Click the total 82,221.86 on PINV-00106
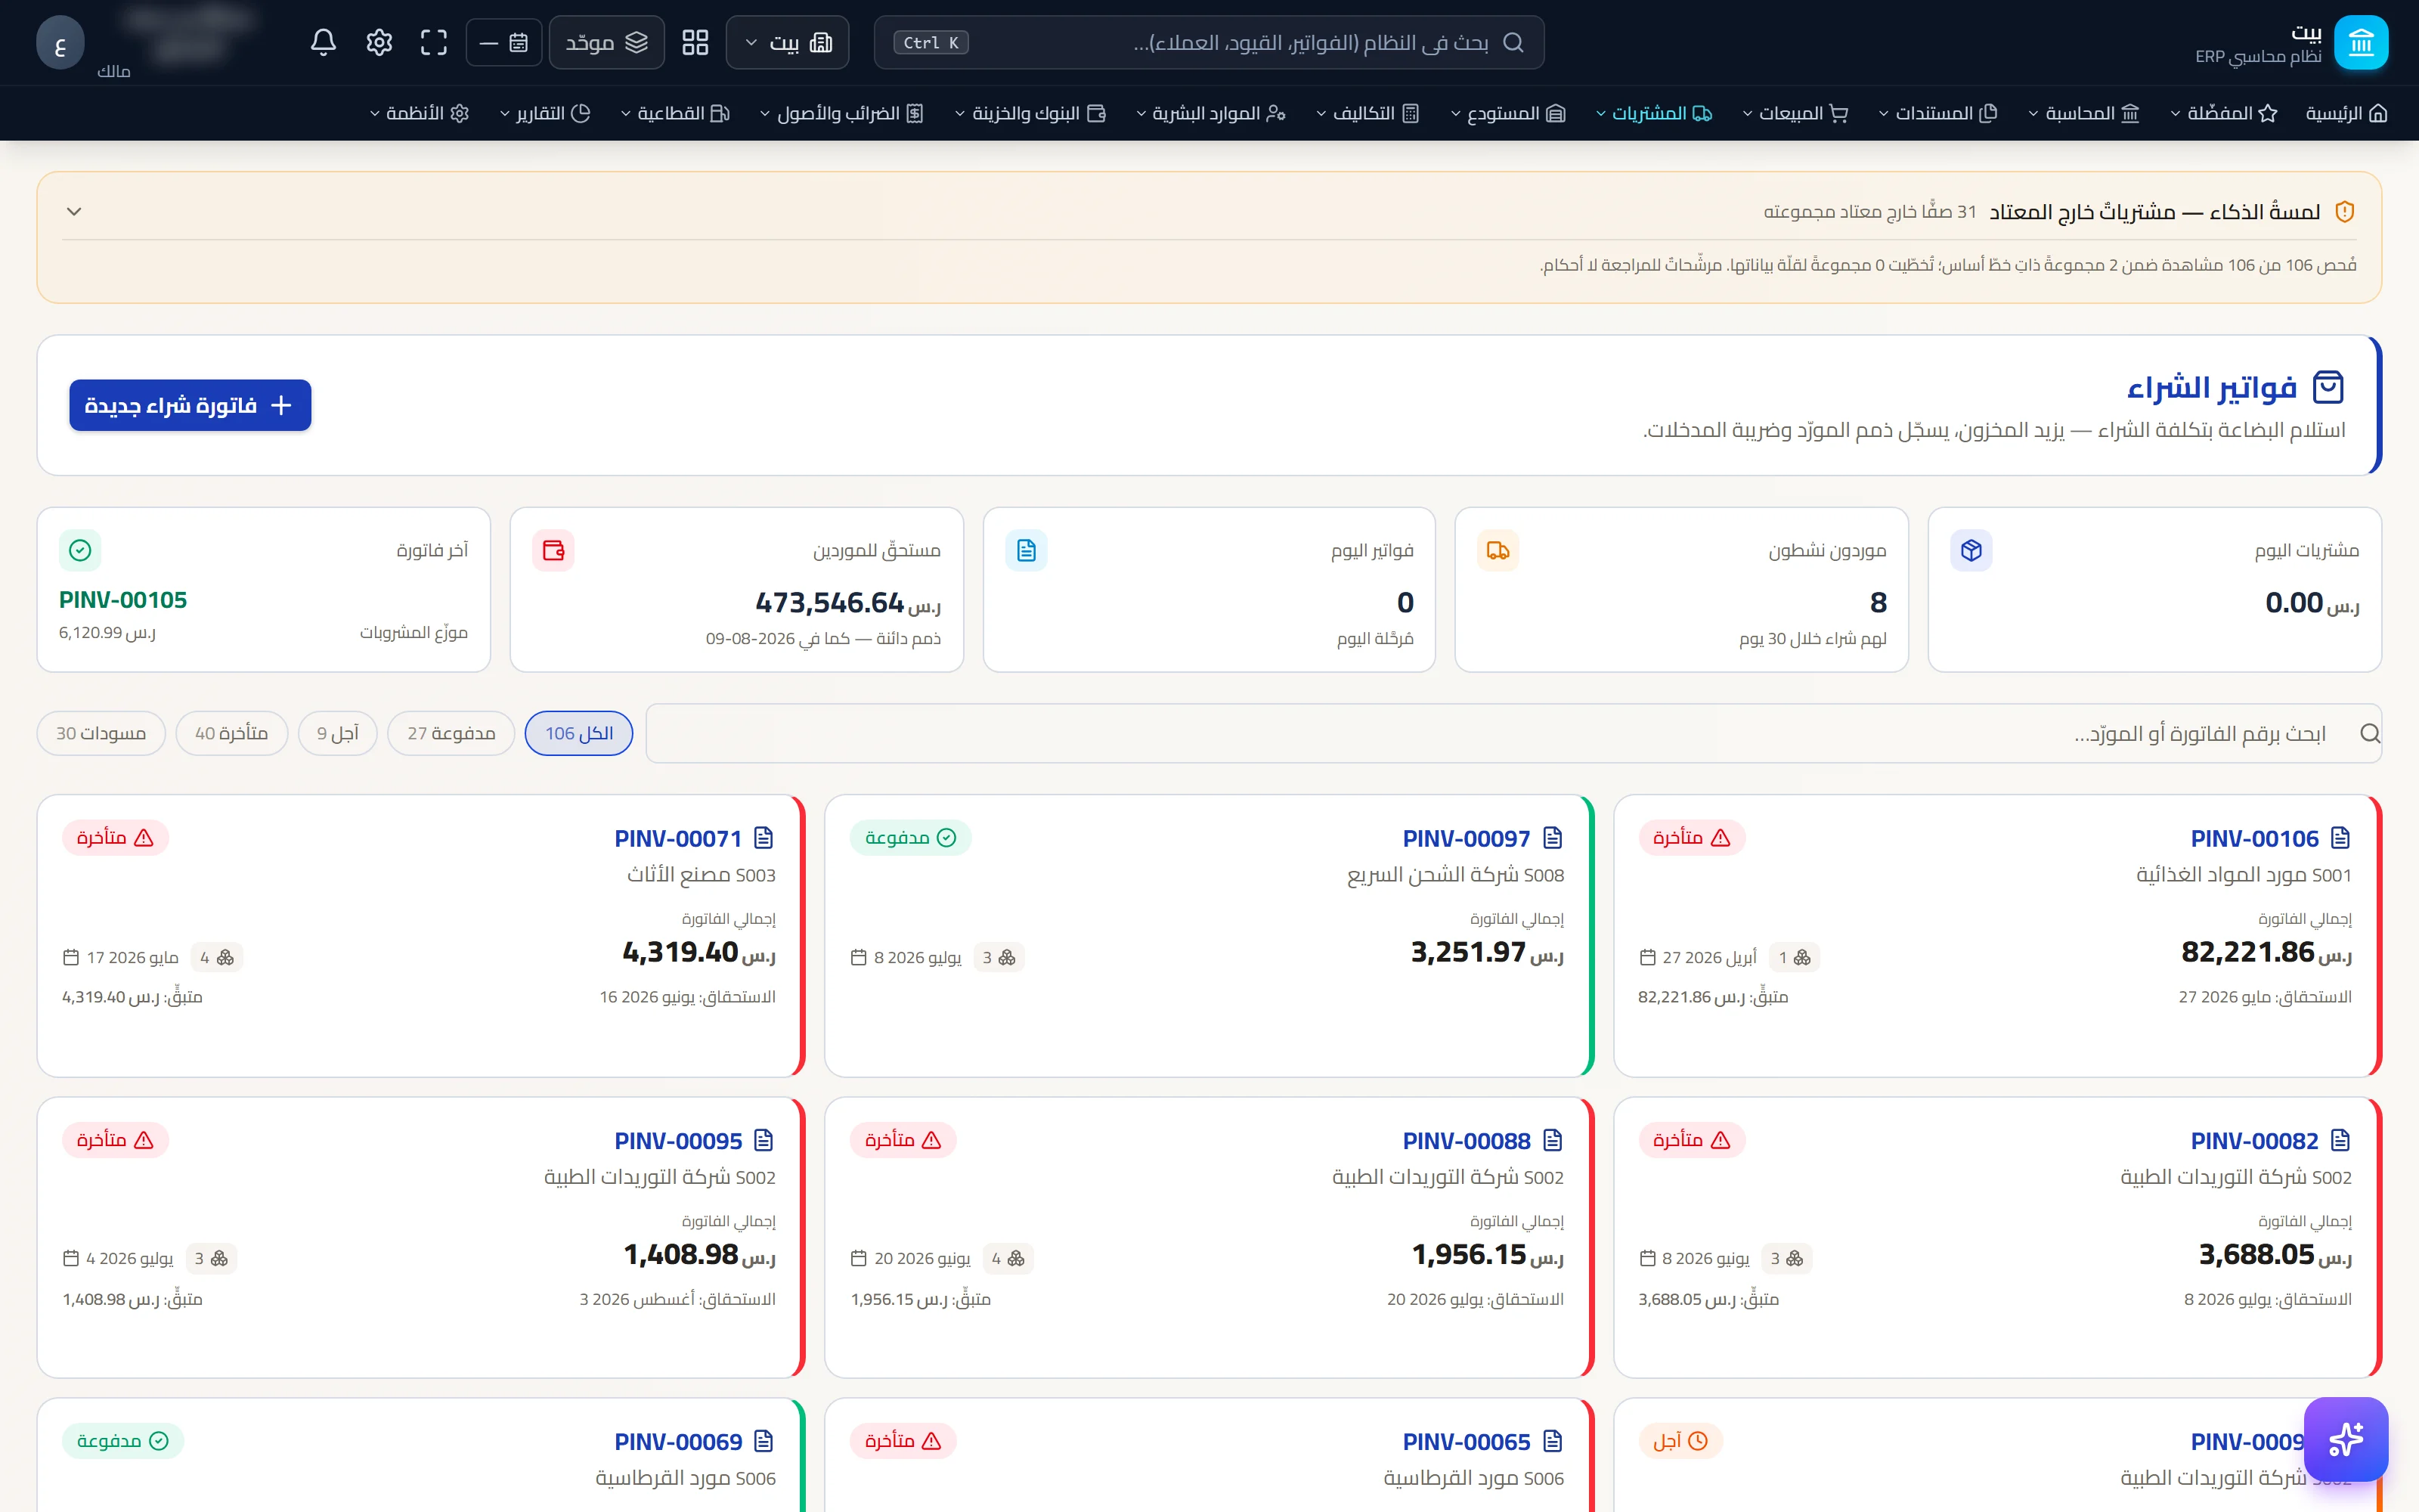The image size is (2419, 1512). click(x=2266, y=952)
